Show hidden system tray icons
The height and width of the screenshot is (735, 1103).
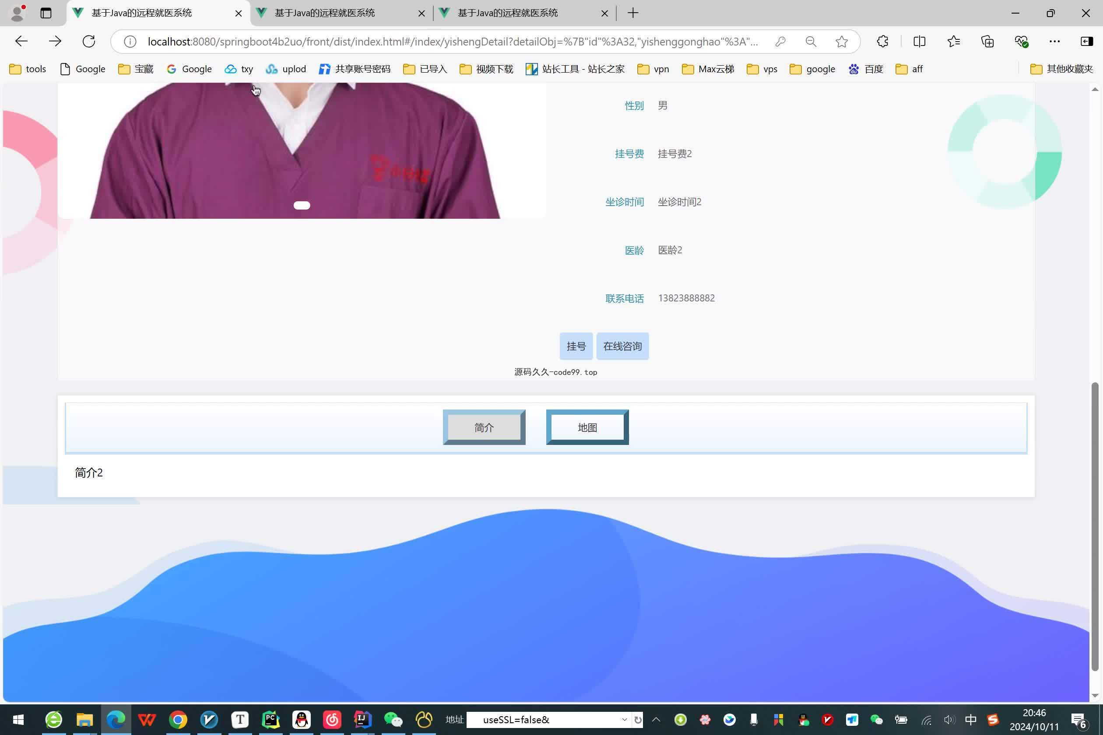[x=656, y=720]
